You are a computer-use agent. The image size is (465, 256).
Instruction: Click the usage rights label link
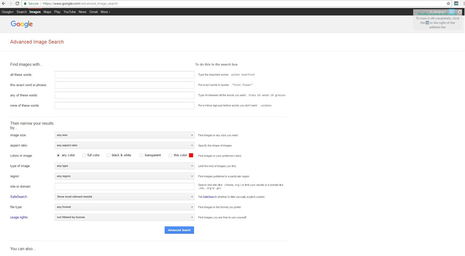(x=19, y=218)
